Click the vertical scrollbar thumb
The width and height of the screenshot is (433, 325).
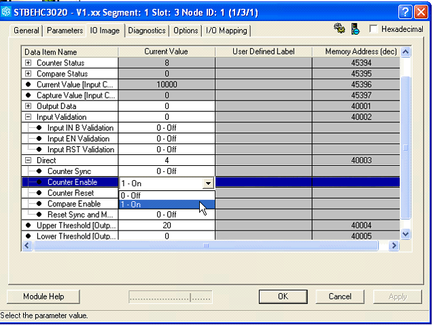pyautogui.click(x=405, y=148)
